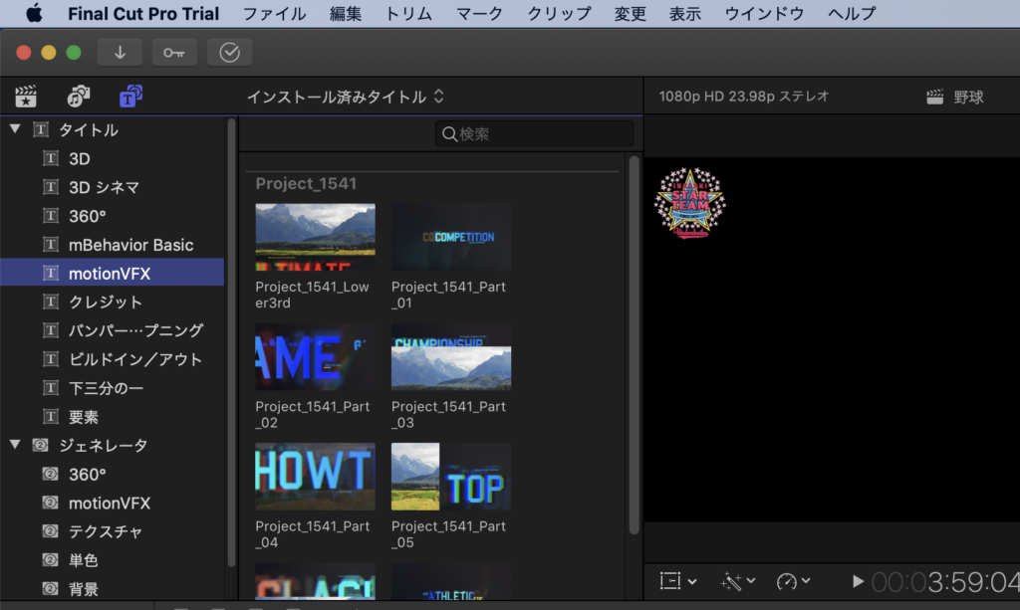
Task: Click the 野球 project name in viewer
Action: 968,97
